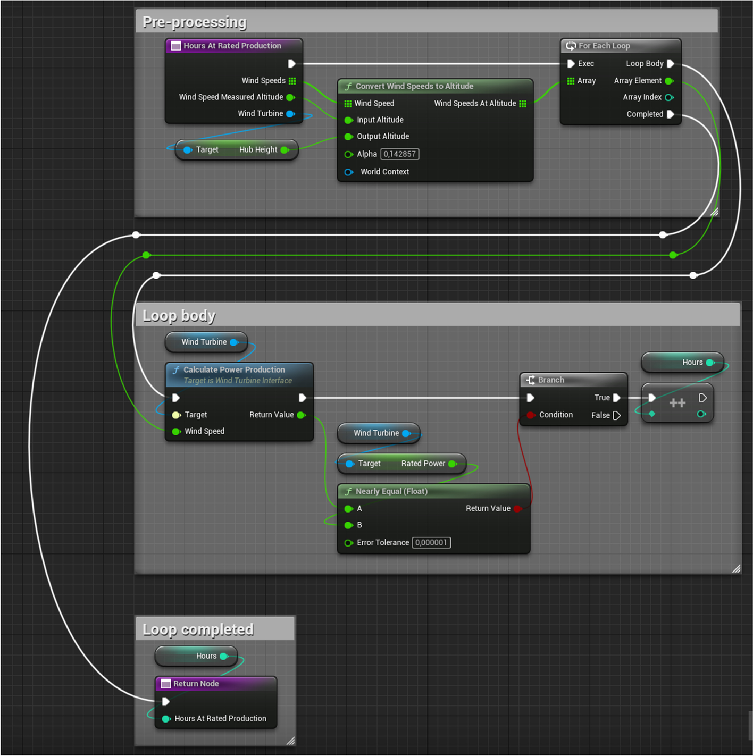This screenshot has width=753, height=756.
Task: Select the Wind Turbine variable node above Rated Power
Action: (x=379, y=433)
